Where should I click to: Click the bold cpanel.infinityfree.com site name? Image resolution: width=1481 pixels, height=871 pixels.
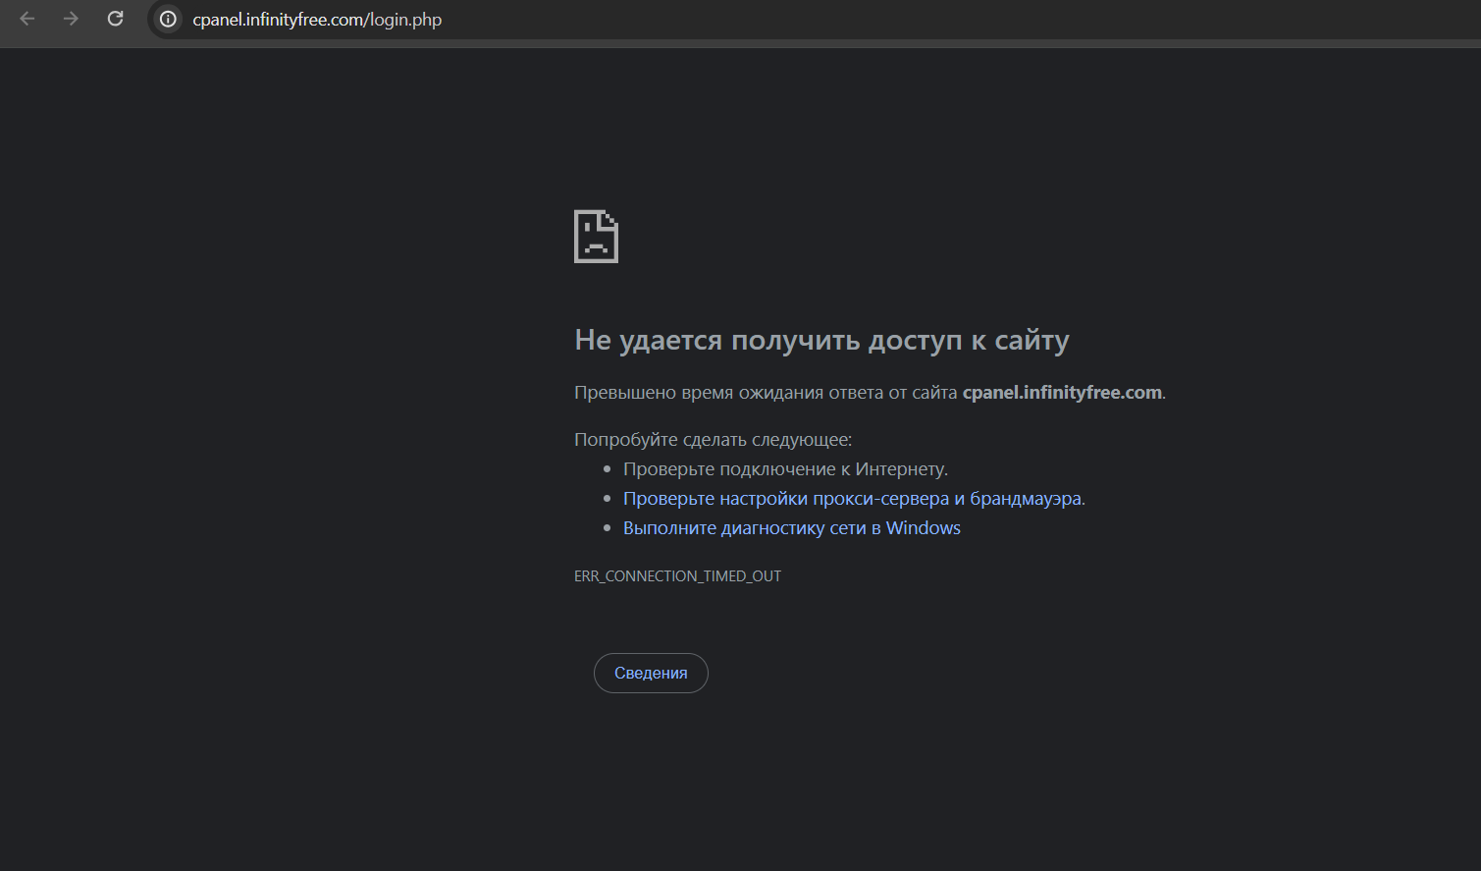click(1062, 393)
